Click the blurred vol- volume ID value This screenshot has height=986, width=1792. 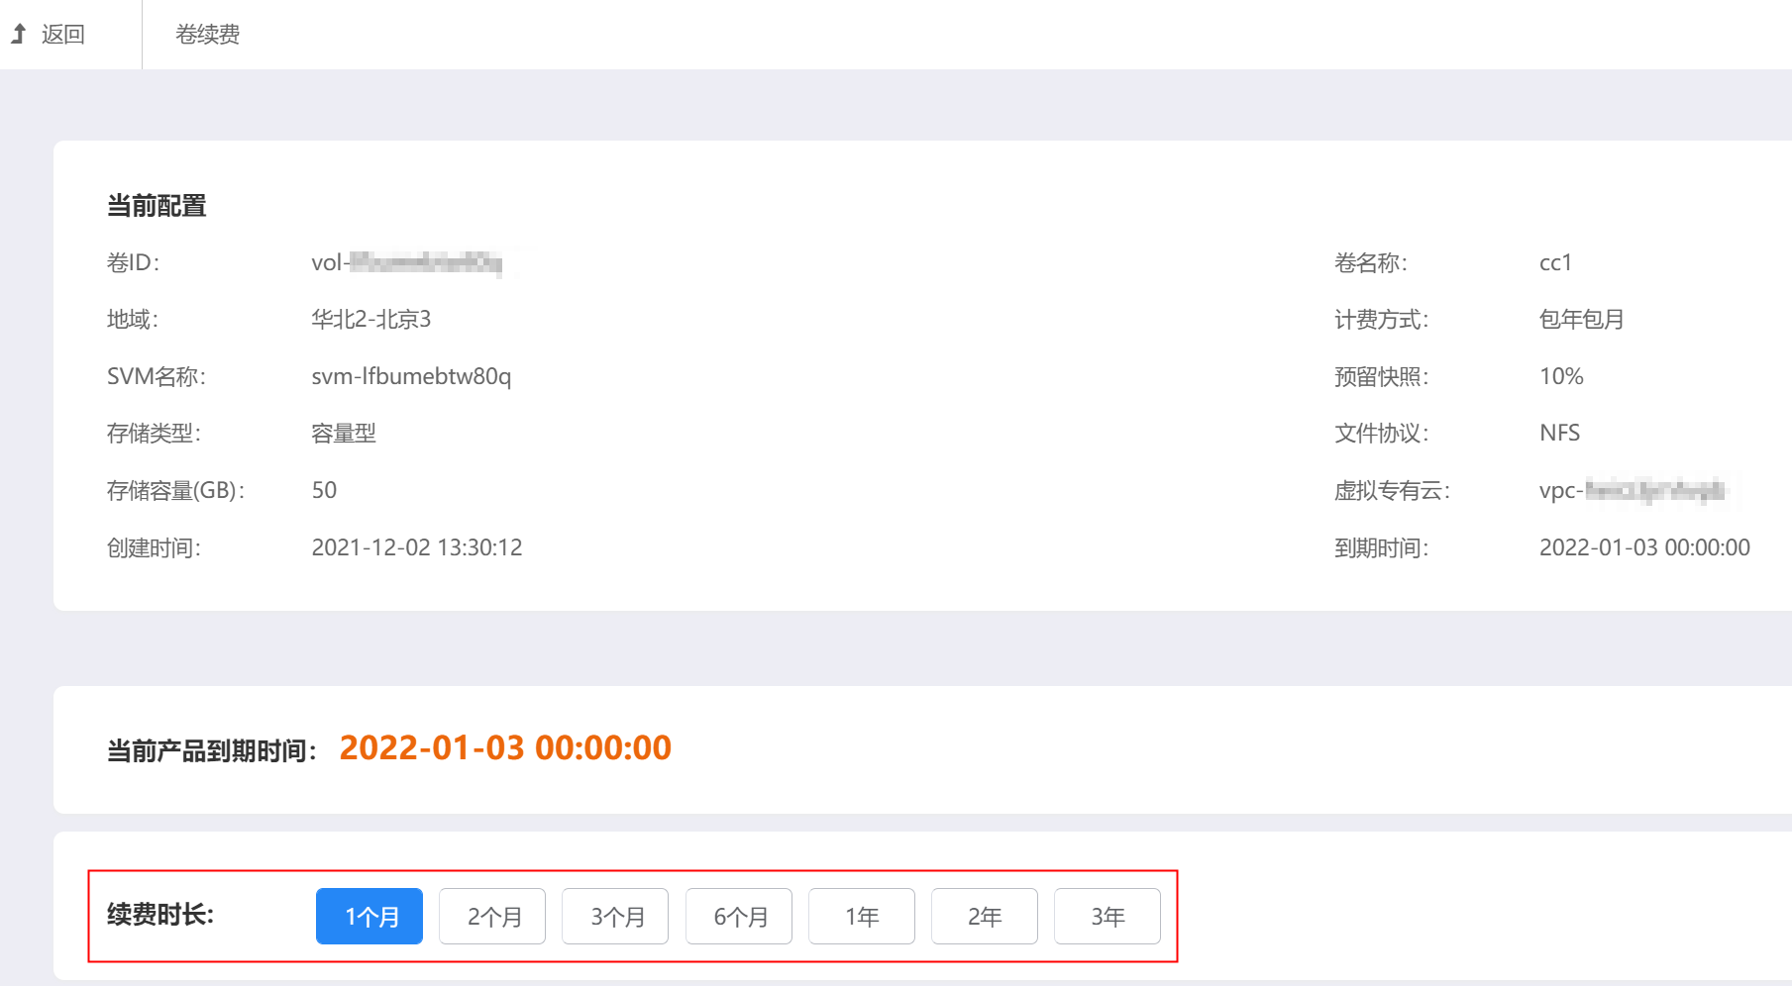[x=407, y=262]
